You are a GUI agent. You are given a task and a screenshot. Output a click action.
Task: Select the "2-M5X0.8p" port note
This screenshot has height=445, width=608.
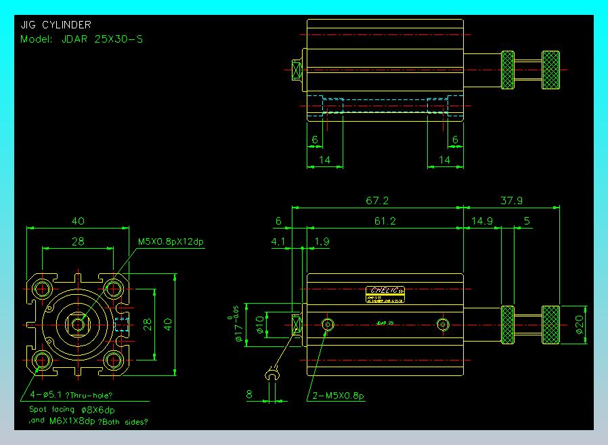click(x=338, y=396)
